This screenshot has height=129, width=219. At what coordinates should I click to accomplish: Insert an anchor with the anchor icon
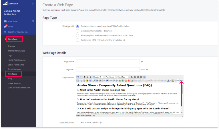pos(117,80)
